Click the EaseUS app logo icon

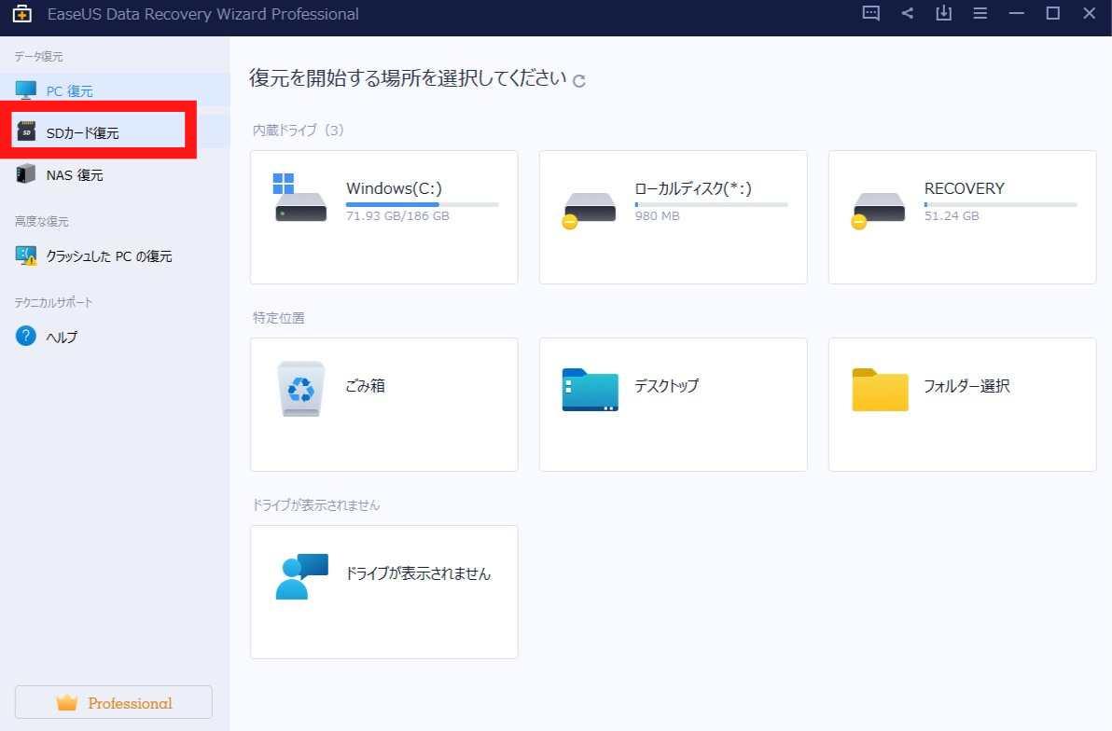[x=21, y=14]
